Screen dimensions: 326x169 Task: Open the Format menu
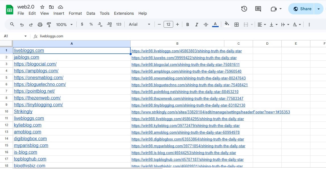tap(75, 13)
